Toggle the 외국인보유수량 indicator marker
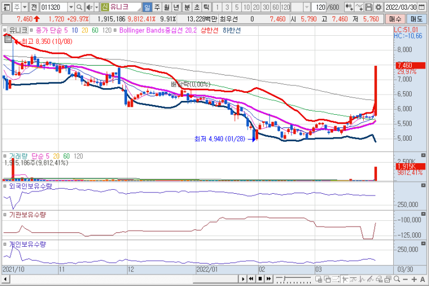Screen dimensions: 429x286 tap(5, 186)
